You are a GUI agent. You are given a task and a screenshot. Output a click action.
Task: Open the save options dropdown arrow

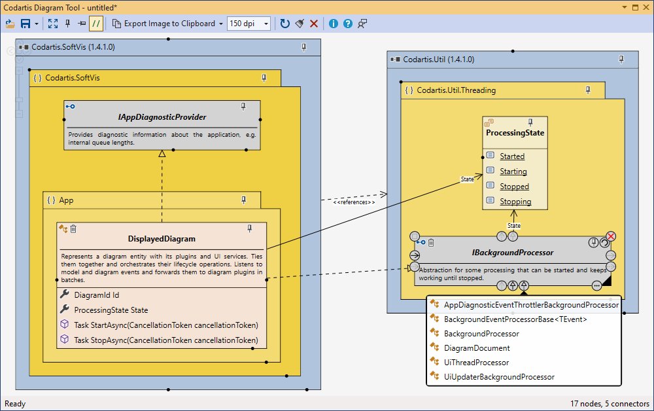click(x=37, y=24)
